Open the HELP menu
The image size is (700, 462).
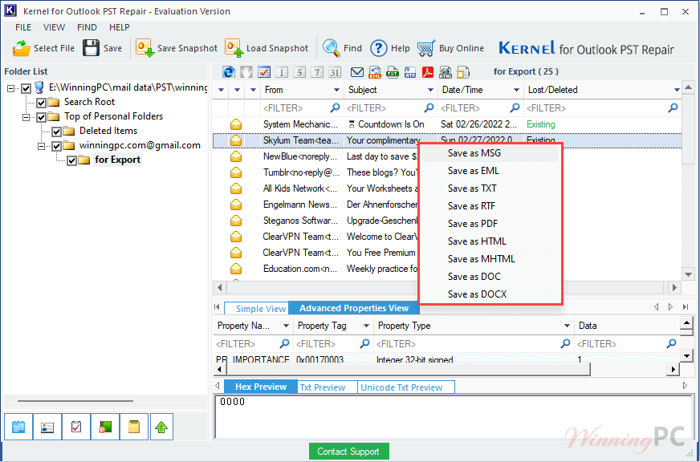tap(119, 27)
